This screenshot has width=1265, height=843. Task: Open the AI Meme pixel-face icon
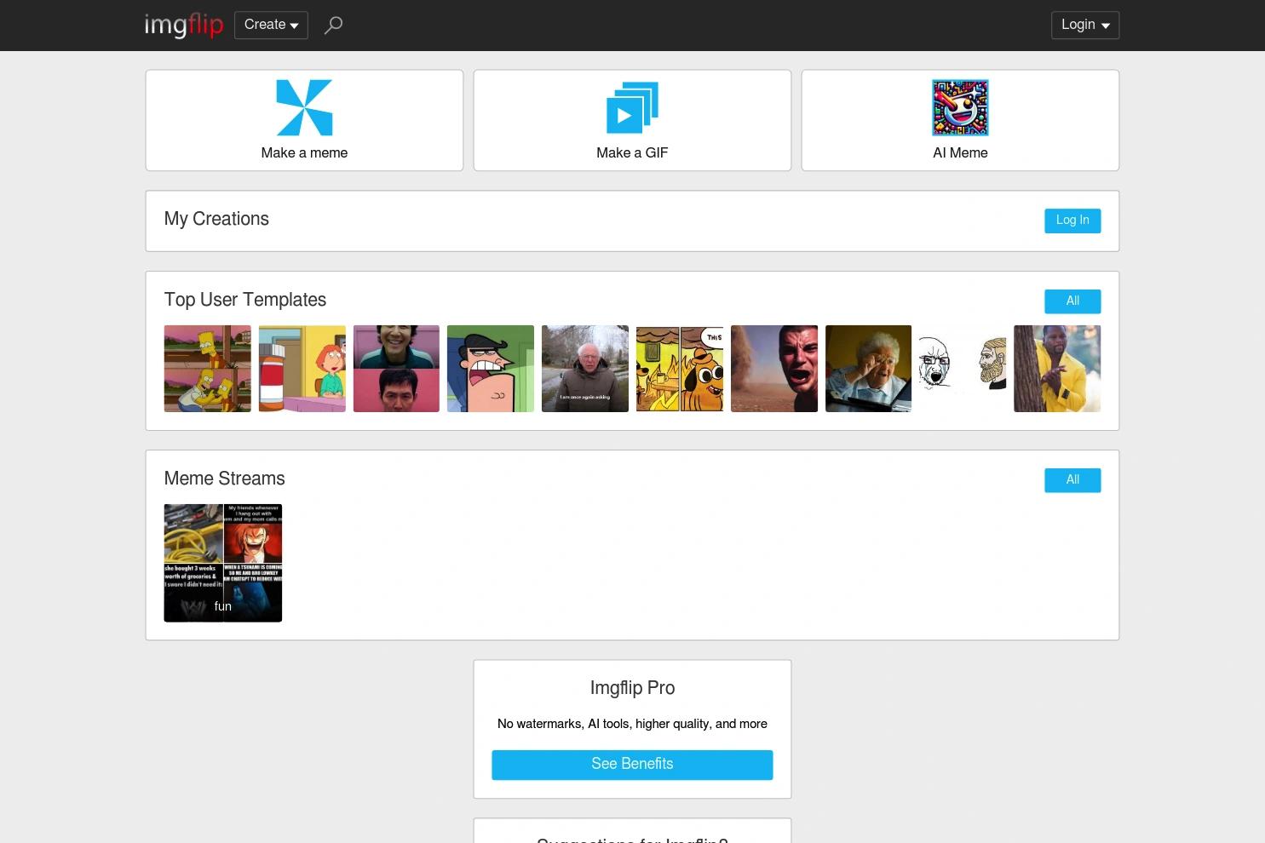point(960,108)
